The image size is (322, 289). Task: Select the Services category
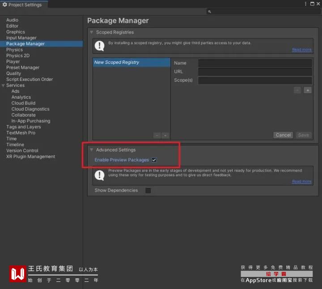[x=15, y=85]
